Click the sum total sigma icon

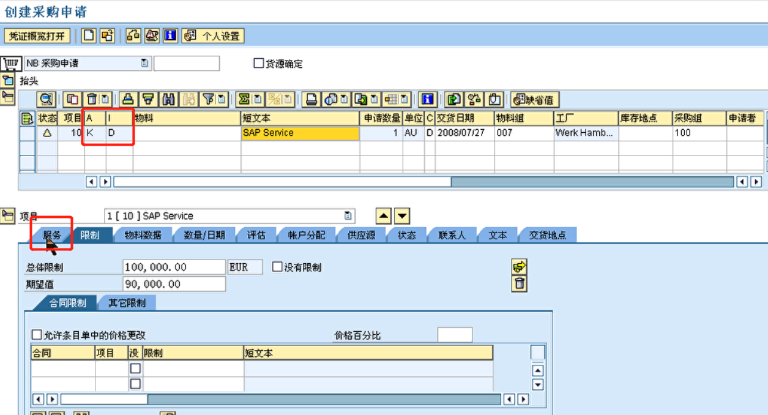[x=244, y=99]
